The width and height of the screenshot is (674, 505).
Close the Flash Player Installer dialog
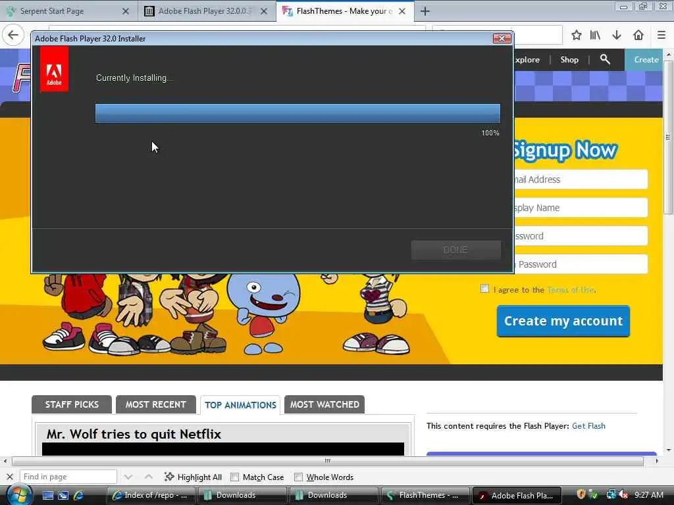[x=502, y=38]
